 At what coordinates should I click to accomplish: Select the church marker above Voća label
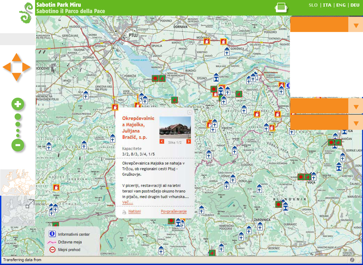click(314, 176)
